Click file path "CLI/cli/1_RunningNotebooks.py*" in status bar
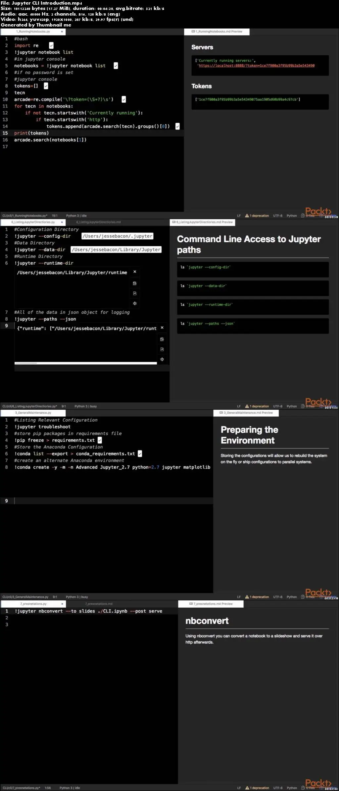The width and height of the screenshot is (339, 791). [25, 215]
